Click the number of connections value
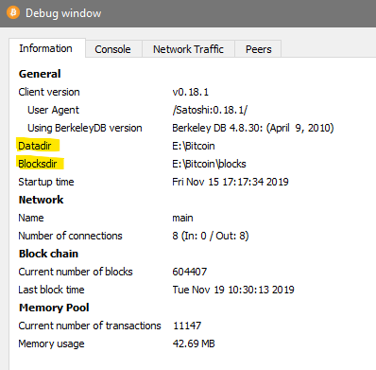Screen dimensions: 376x370 211,236
